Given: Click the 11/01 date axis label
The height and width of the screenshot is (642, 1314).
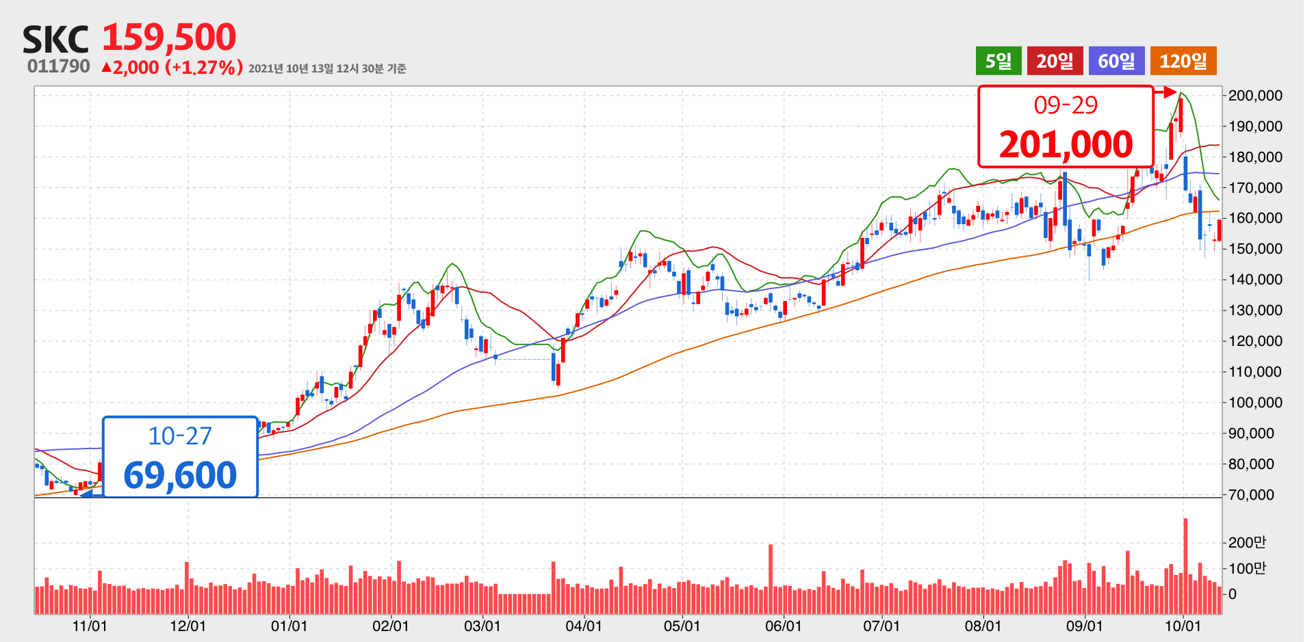Looking at the screenshot, I should tap(90, 626).
